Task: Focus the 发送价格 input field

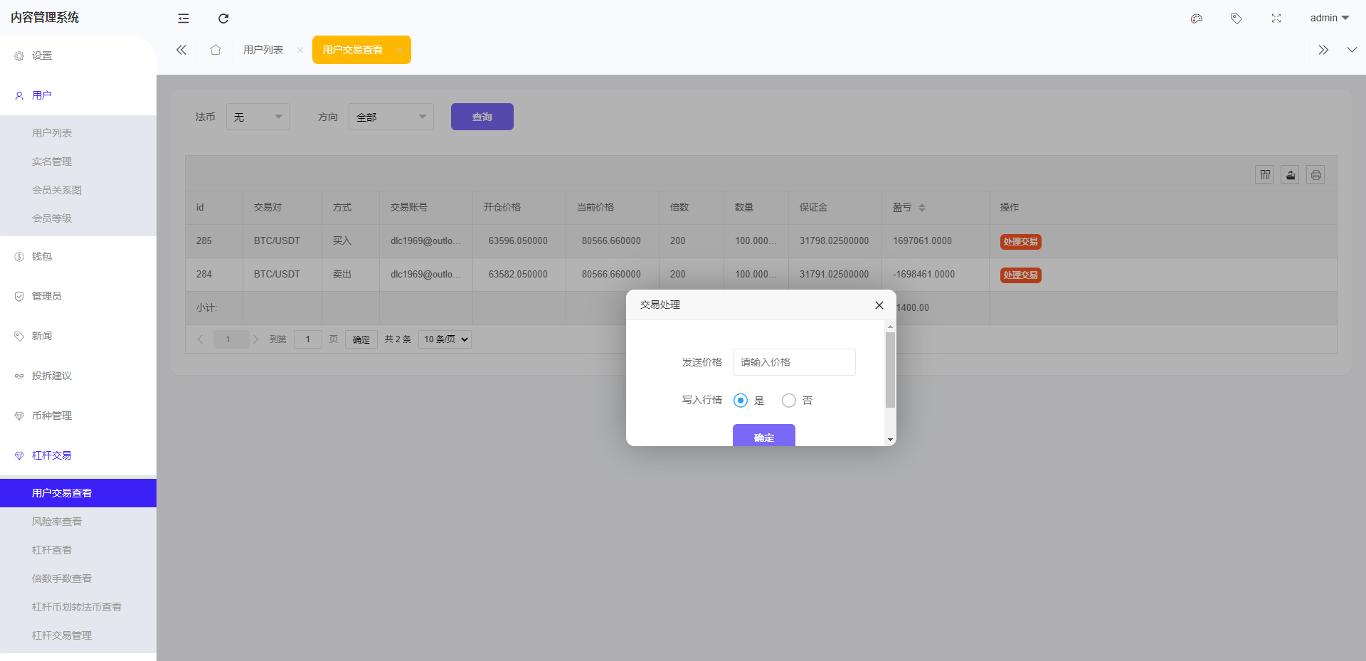Action: [793, 362]
